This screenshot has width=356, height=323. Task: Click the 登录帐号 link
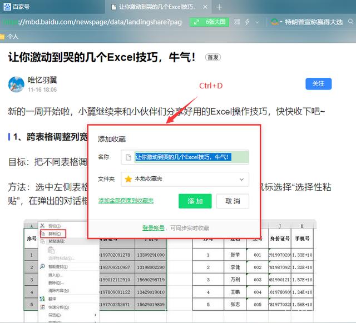click(x=154, y=228)
